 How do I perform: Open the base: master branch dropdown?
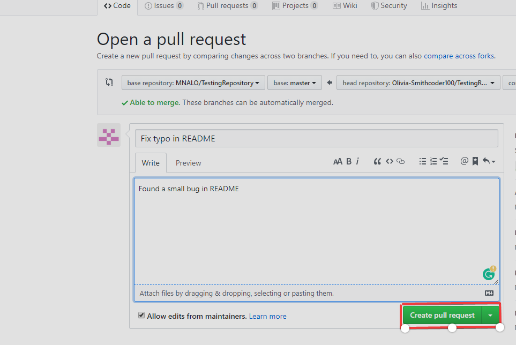click(295, 83)
